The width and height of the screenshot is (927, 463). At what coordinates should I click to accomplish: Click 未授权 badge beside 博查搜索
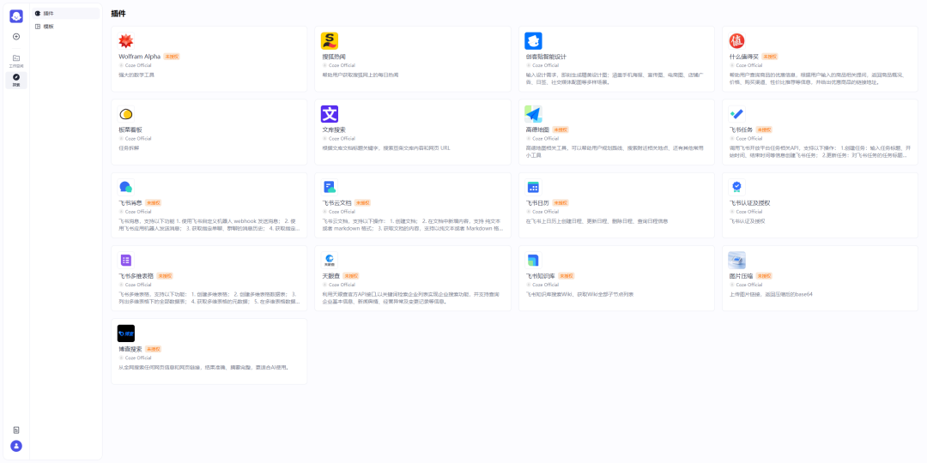coord(153,349)
